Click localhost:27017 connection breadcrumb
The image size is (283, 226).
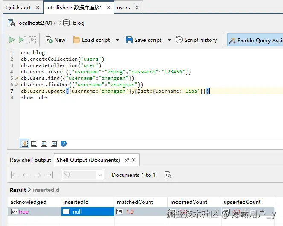pyautogui.click(x=37, y=23)
